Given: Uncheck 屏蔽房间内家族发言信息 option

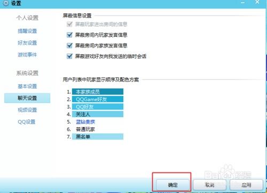Looking at the screenshot, I should 69,46.
